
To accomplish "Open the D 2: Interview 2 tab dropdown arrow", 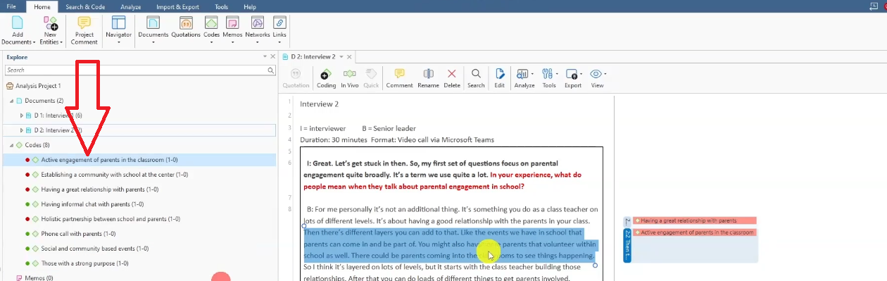I will point(341,56).
